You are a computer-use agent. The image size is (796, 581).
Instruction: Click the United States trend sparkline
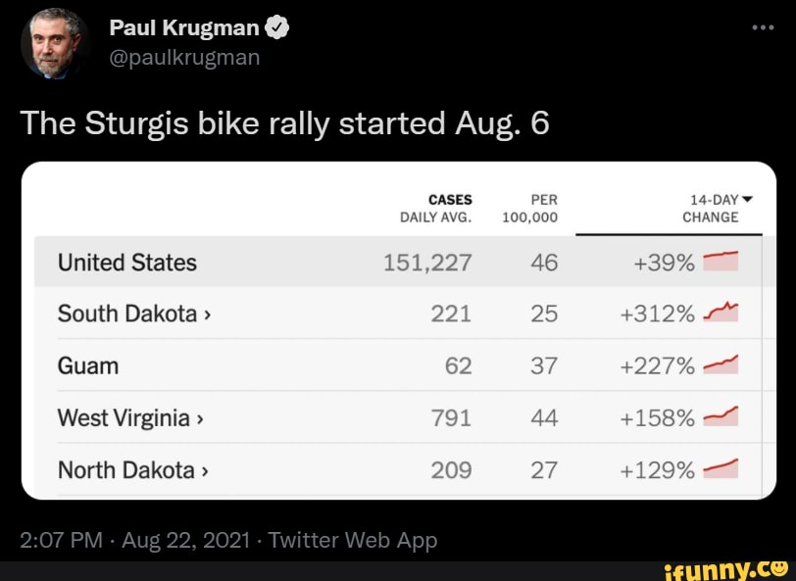tap(721, 262)
